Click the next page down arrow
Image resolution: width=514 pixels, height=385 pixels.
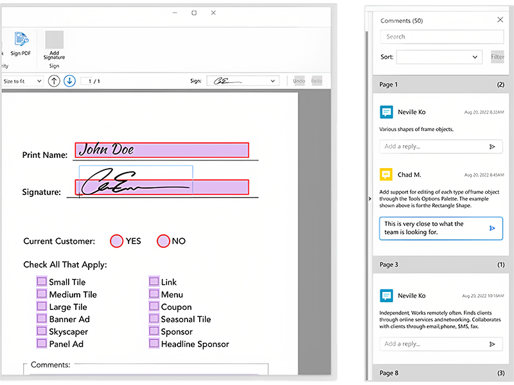pos(69,81)
